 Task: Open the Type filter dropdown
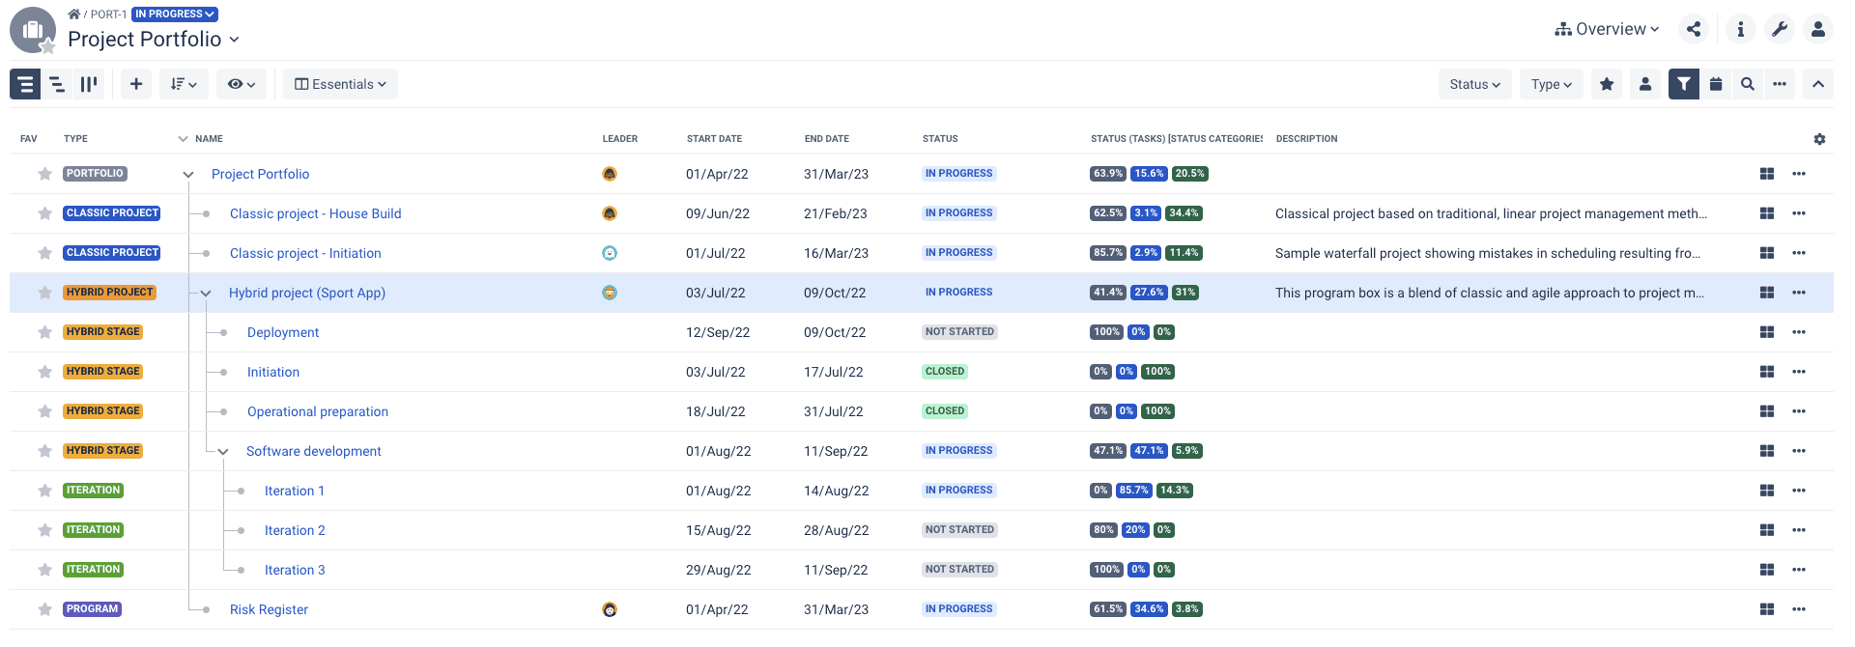pyautogui.click(x=1552, y=84)
